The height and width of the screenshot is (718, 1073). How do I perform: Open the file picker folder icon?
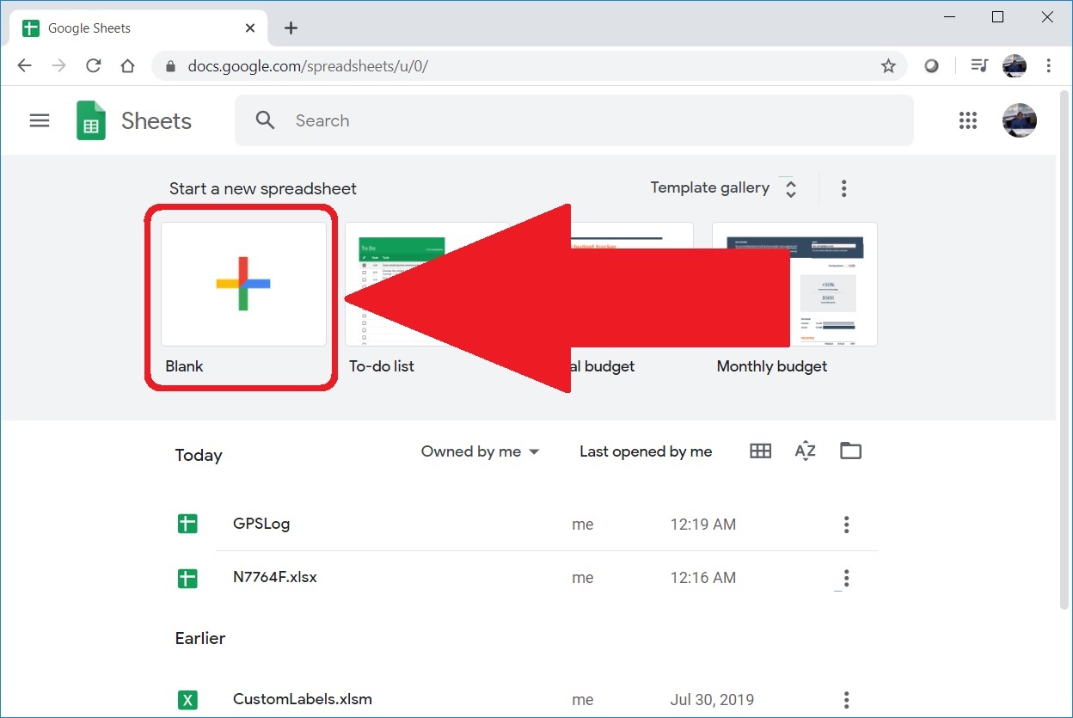[x=850, y=451]
